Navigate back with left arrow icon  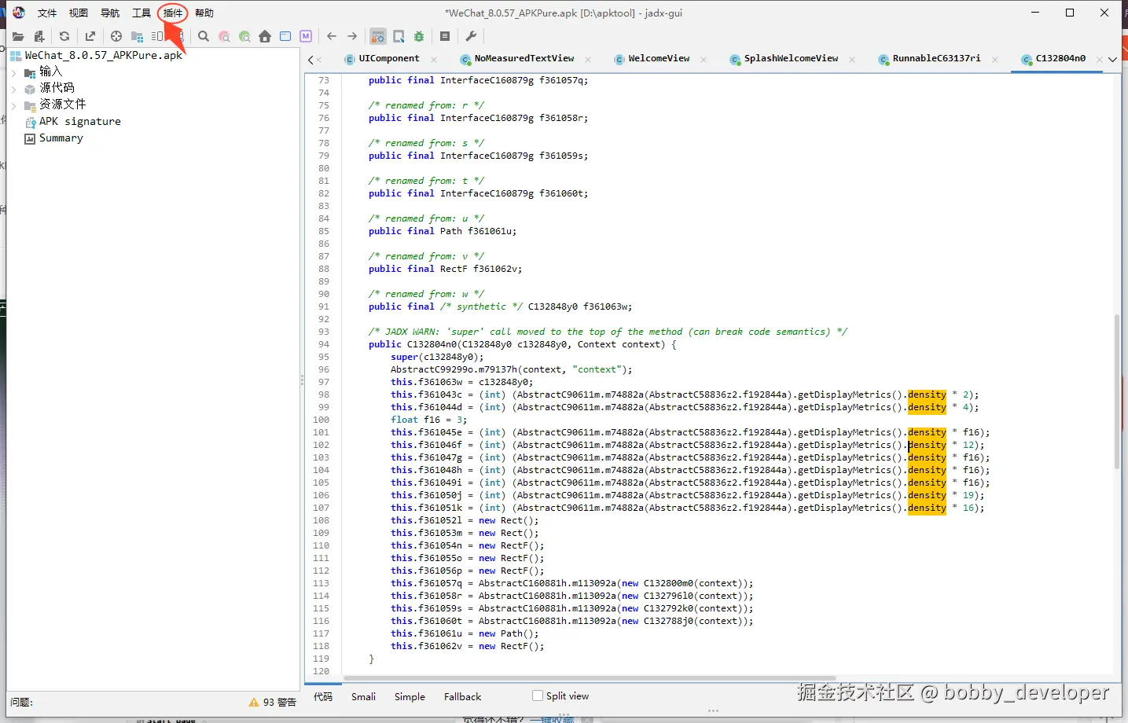click(x=332, y=36)
